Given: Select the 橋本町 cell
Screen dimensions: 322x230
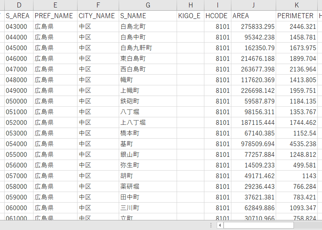Looking at the screenshot, I should (148, 133).
